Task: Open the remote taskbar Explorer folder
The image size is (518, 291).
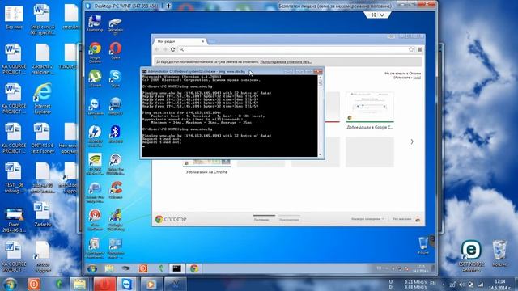Action: 109,268
